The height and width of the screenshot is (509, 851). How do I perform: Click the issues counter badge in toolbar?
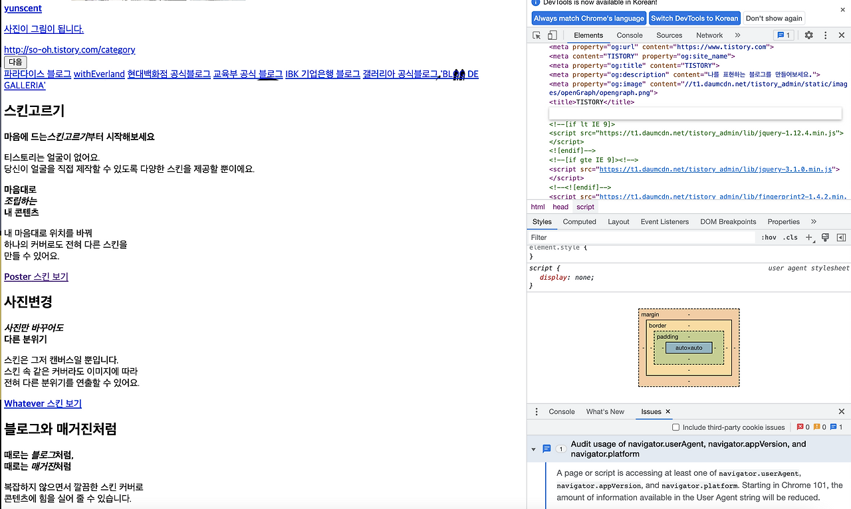783,35
